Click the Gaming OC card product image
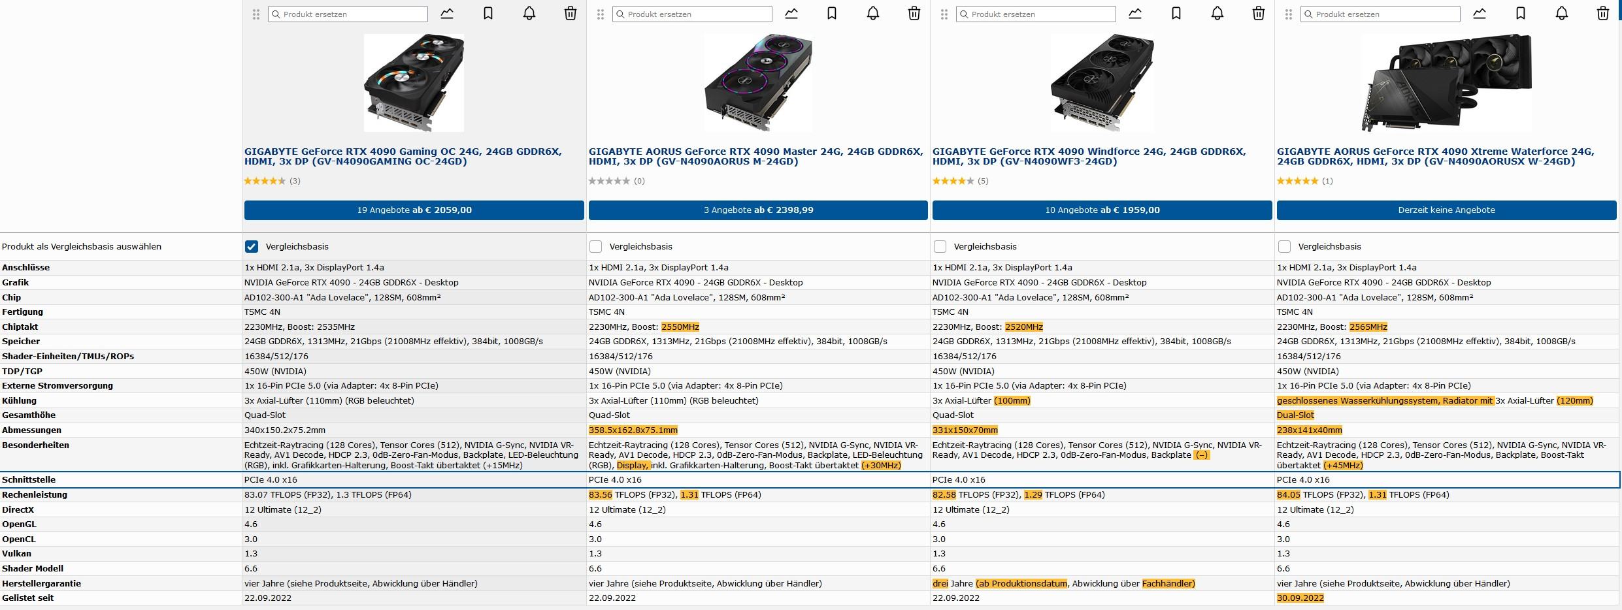Image resolution: width=1622 pixels, height=610 pixels. [414, 83]
